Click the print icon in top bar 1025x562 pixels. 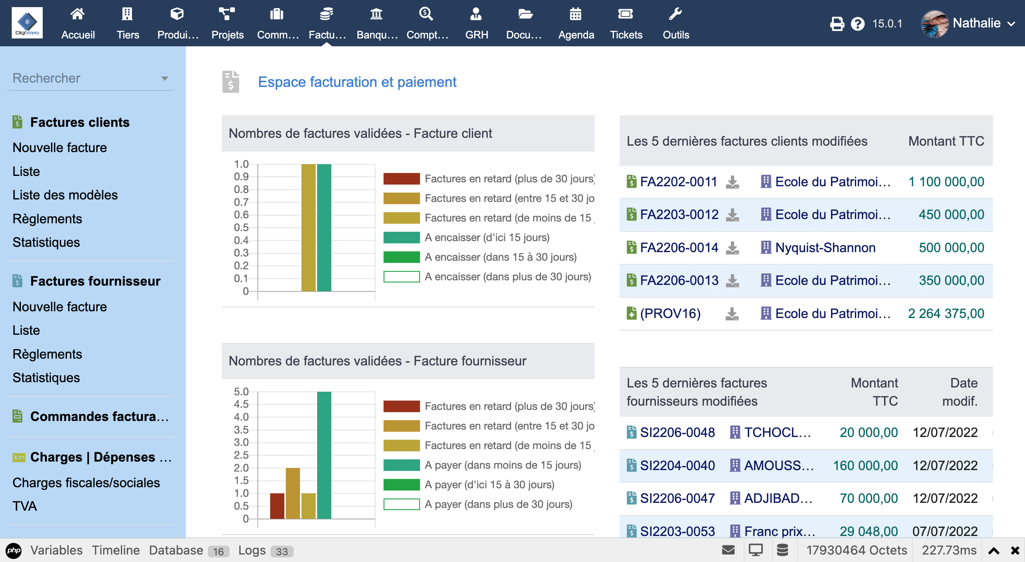[x=836, y=24]
